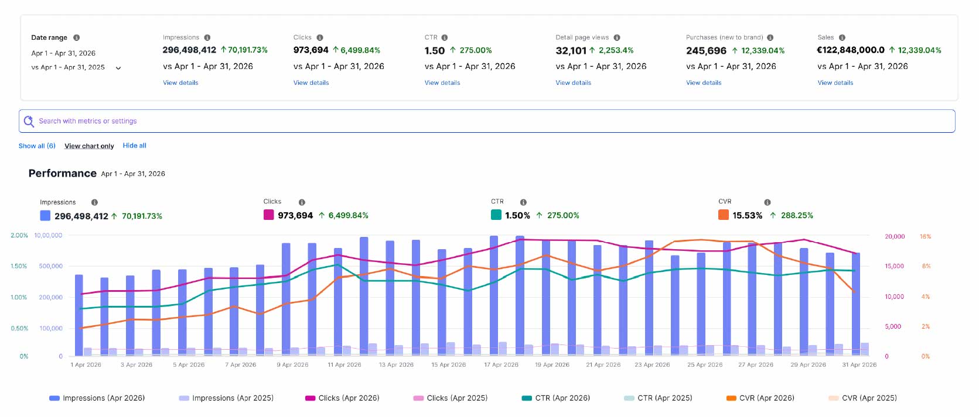979x417 pixels.
Task: Click the Impressions total 296,498,412 in summary
Action: pyautogui.click(x=189, y=50)
